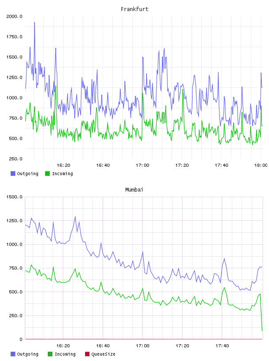Click the 500.0 y-axis label on Mumbai chart
The image size is (269, 361).
[x=15, y=292]
